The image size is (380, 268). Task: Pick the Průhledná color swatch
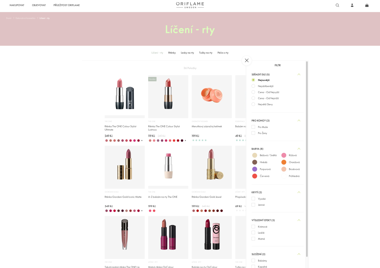[284, 176]
